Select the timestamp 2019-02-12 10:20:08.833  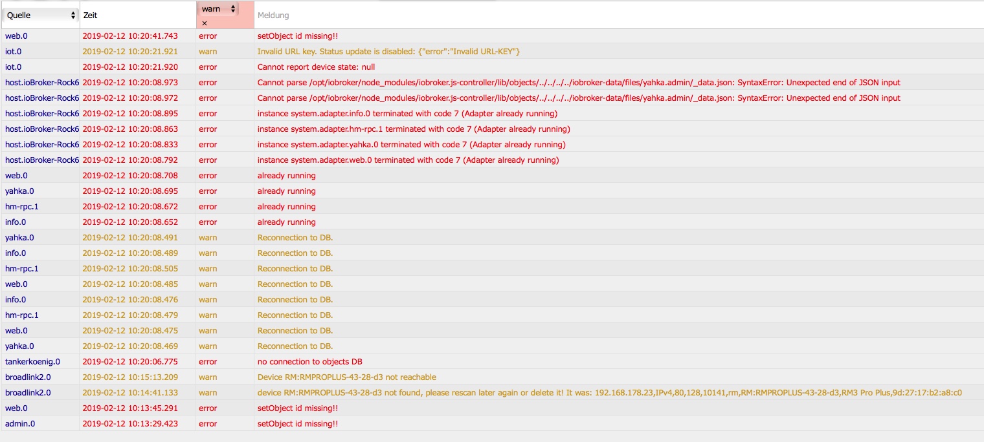(x=130, y=145)
